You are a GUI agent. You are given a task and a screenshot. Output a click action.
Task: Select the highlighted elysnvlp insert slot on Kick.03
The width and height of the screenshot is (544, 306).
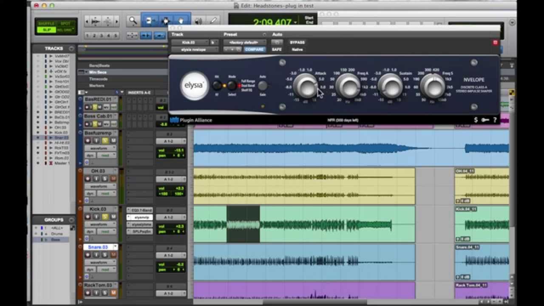139,217
